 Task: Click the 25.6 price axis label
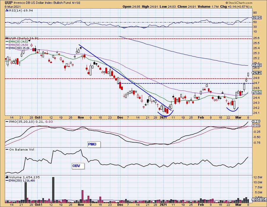tap(256, 38)
